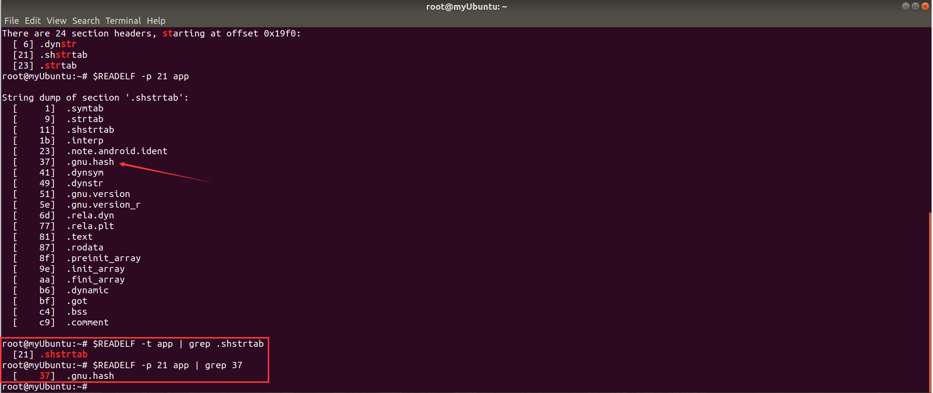Open the Terminal menu
Screen dimensions: 933x393
(x=123, y=20)
